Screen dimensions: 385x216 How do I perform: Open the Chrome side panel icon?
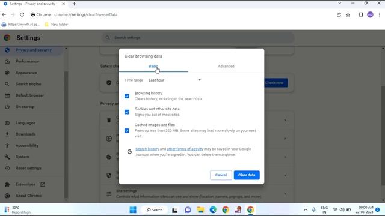coord(361,14)
